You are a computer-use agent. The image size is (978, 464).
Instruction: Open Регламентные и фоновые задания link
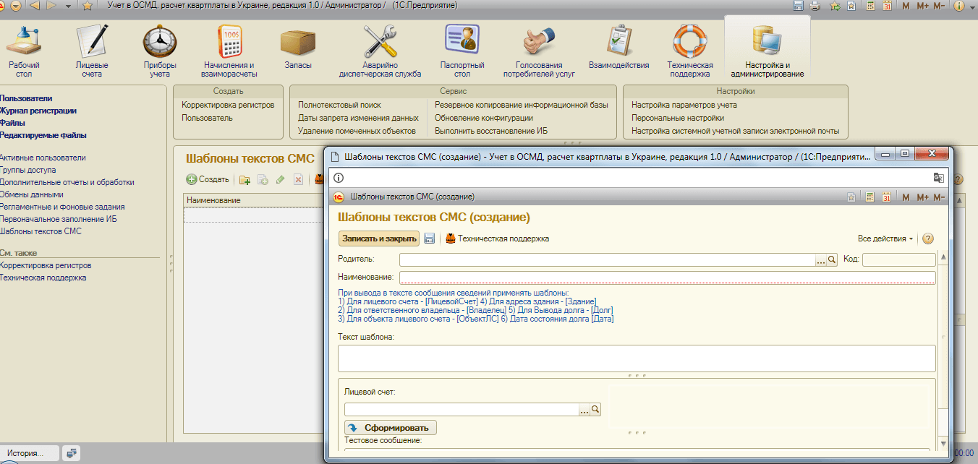[62, 207]
